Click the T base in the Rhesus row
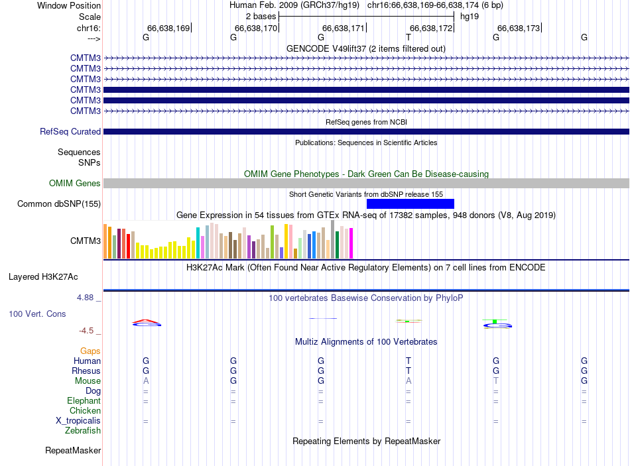Screen dimensions: 630x466 (x=409, y=371)
